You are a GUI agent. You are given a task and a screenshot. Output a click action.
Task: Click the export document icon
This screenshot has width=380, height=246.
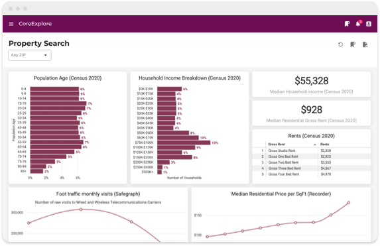coord(365,44)
